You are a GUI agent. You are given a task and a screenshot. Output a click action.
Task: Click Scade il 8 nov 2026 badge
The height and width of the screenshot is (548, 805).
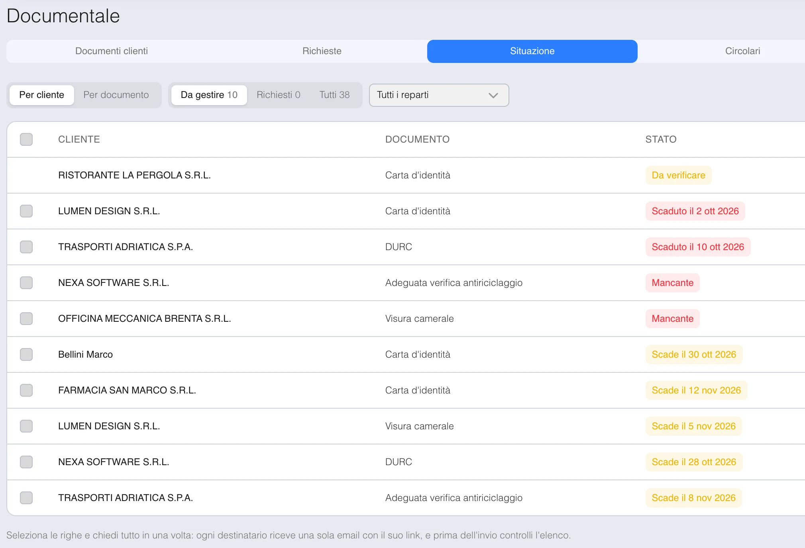[693, 498]
